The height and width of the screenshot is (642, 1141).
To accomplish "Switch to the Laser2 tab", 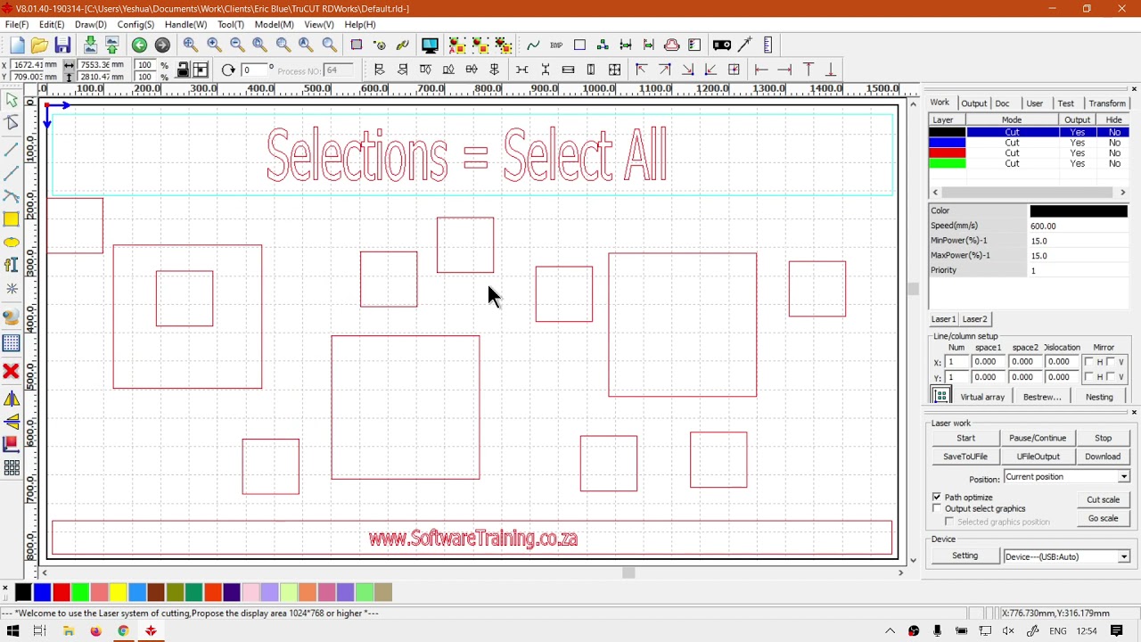I will [974, 319].
